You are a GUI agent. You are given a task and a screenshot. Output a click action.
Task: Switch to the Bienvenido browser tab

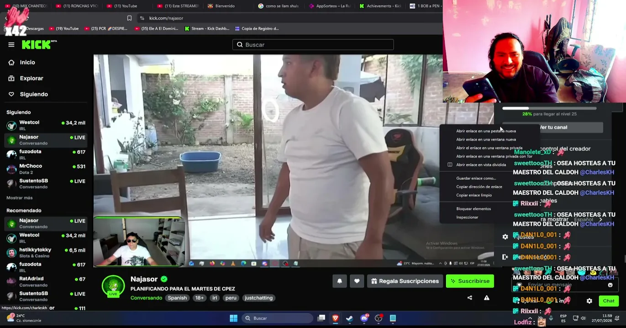(225, 6)
